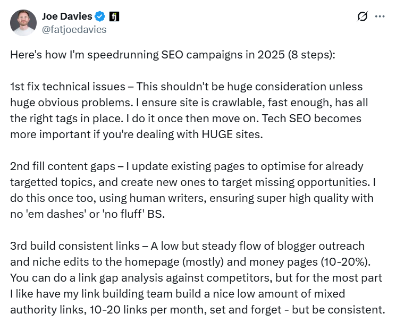The image size is (396, 322).
Task: Click the blue verified checkmark badge
Action: pyautogui.click(x=99, y=16)
